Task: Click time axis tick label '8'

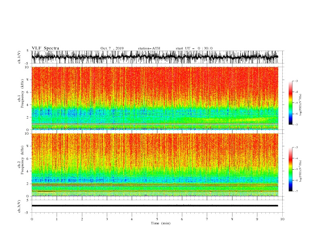Action: point(232,219)
